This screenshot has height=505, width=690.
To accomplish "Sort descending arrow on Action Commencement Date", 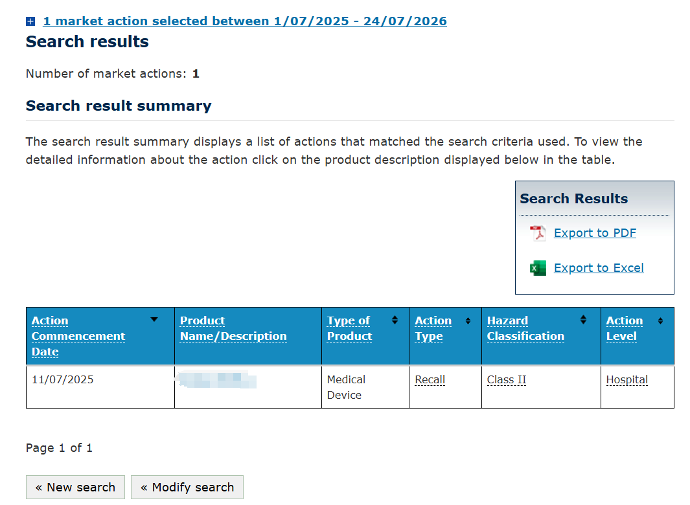I will coord(154,319).
